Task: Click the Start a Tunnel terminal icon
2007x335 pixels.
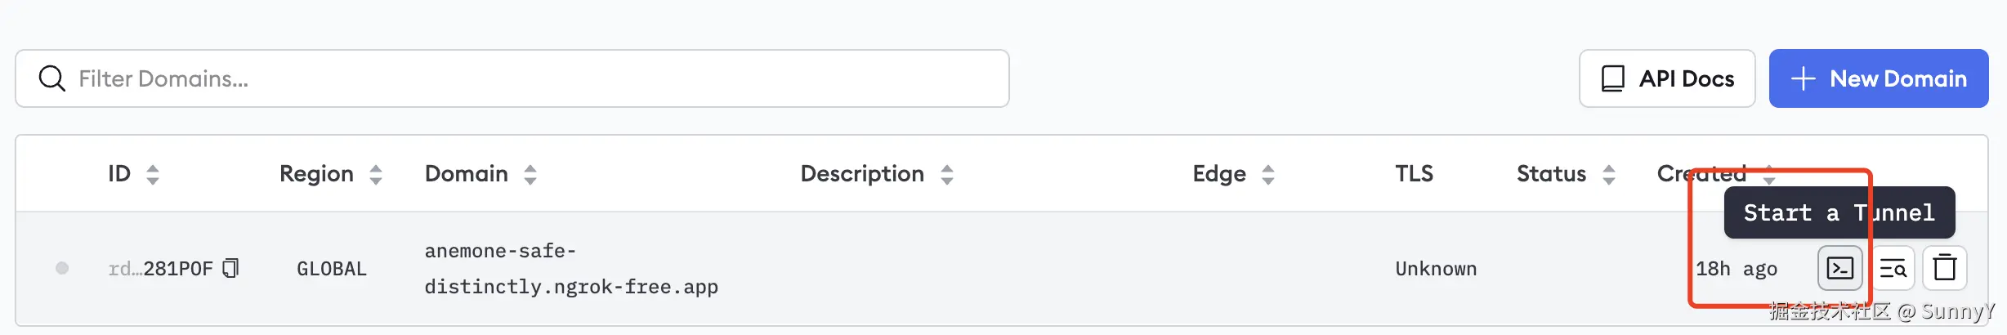Action: tap(1839, 268)
